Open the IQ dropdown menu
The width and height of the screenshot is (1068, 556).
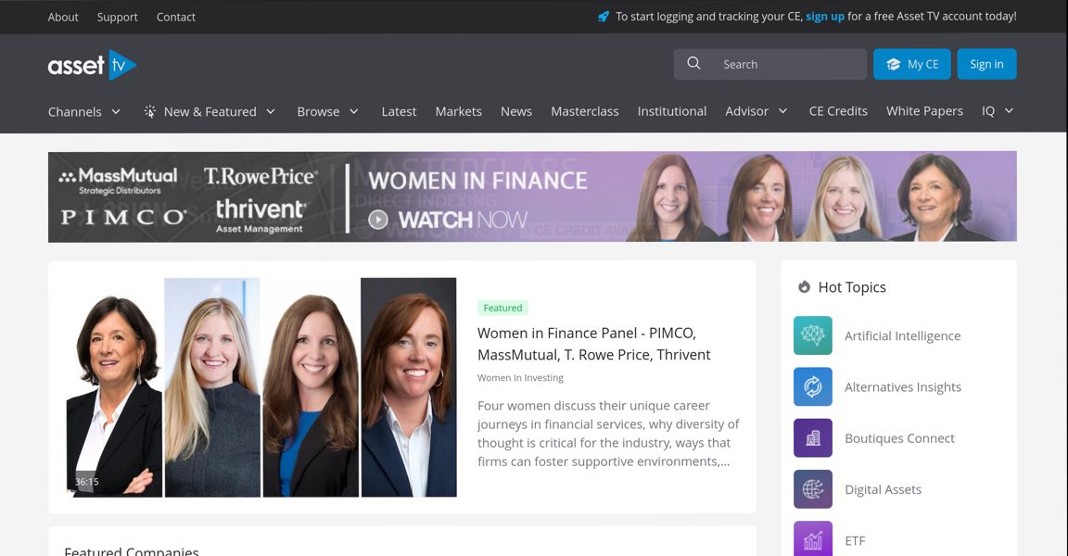pos(998,111)
